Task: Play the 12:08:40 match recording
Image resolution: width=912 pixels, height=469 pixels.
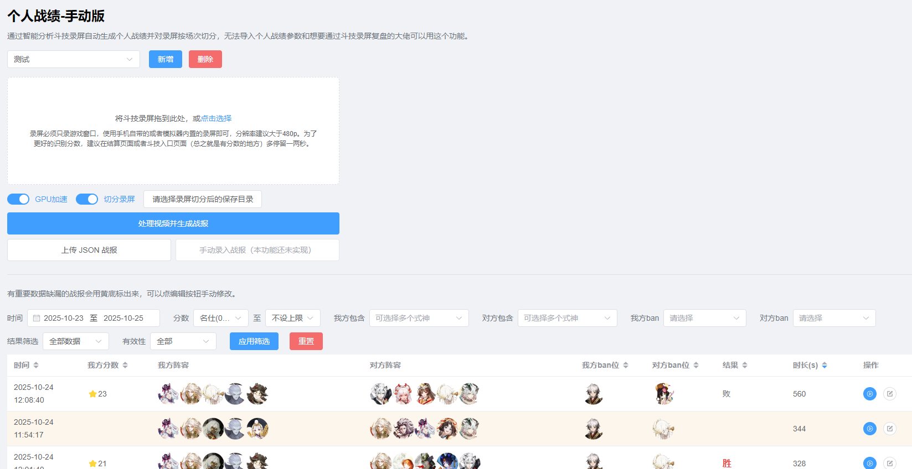Action: [x=869, y=394]
